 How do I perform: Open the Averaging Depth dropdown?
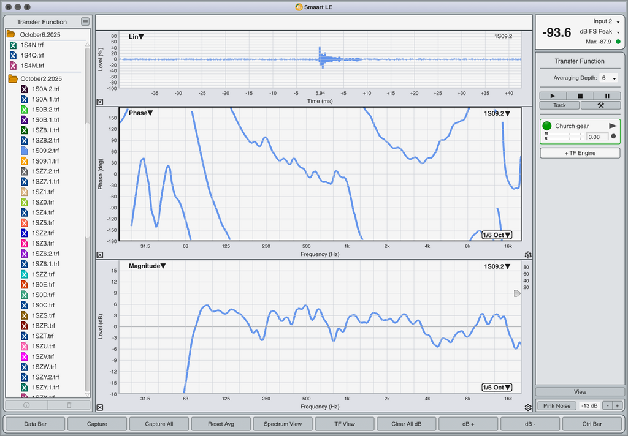[609, 78]
